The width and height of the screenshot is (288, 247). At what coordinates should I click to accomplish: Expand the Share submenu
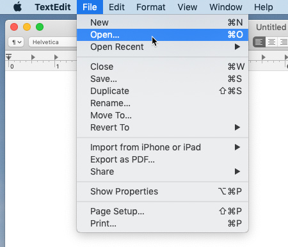click(x=163, y=171)
